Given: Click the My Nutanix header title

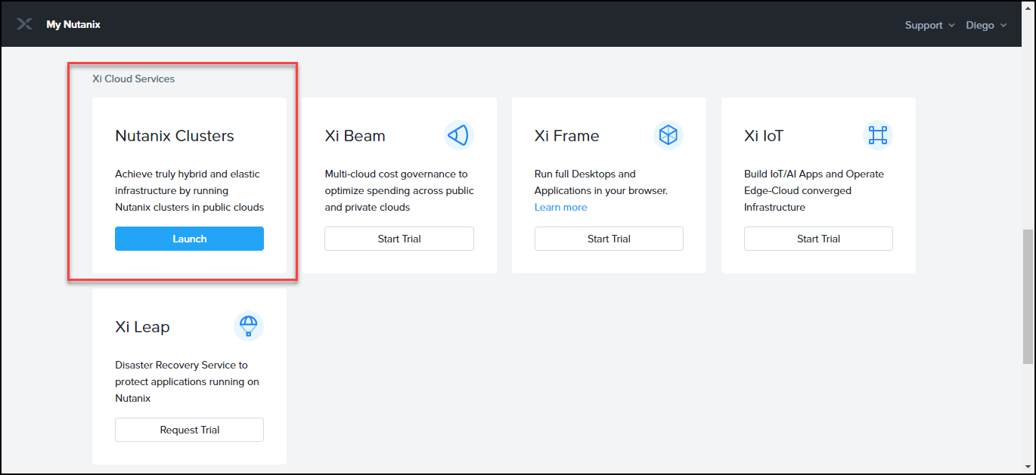Looking at the screenshot, I should point(73,24).
